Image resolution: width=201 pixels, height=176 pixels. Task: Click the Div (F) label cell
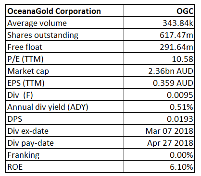click(x=64, y=94)
